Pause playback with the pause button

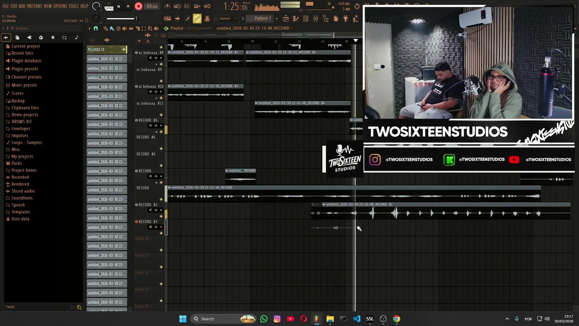119,6
